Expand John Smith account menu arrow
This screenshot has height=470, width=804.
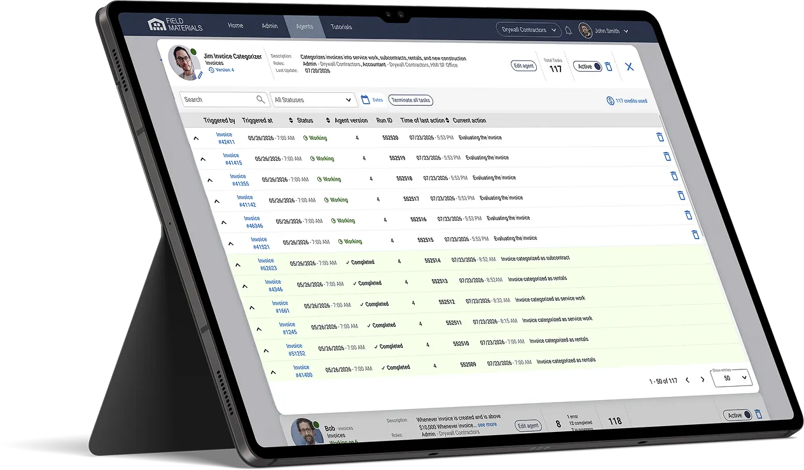(x=626, y=31)
